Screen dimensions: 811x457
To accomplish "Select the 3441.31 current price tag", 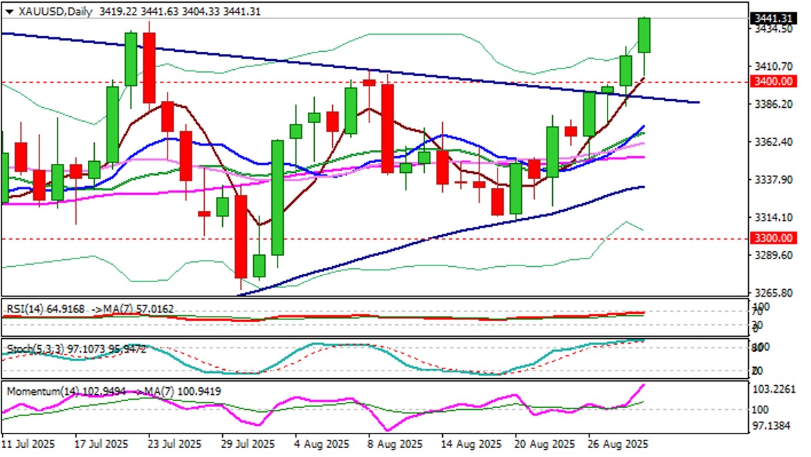I will click(x=773, y=17).
